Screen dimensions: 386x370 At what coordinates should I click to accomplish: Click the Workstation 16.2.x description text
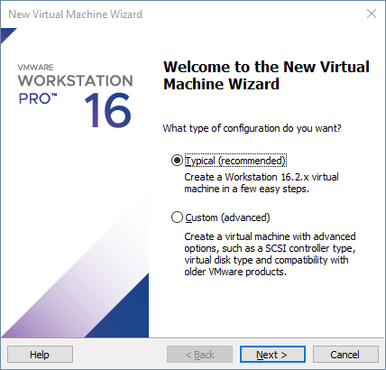point(262,183)
